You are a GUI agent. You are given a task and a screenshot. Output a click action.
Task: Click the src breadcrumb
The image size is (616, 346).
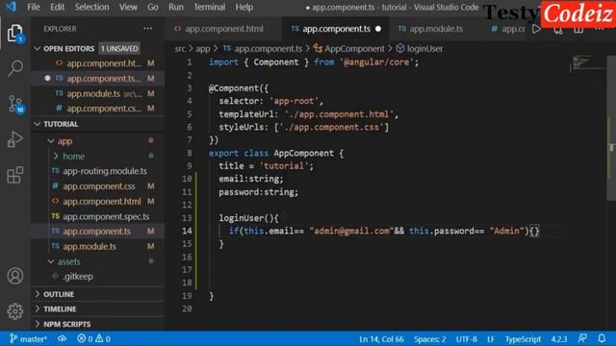coord(180,49)
